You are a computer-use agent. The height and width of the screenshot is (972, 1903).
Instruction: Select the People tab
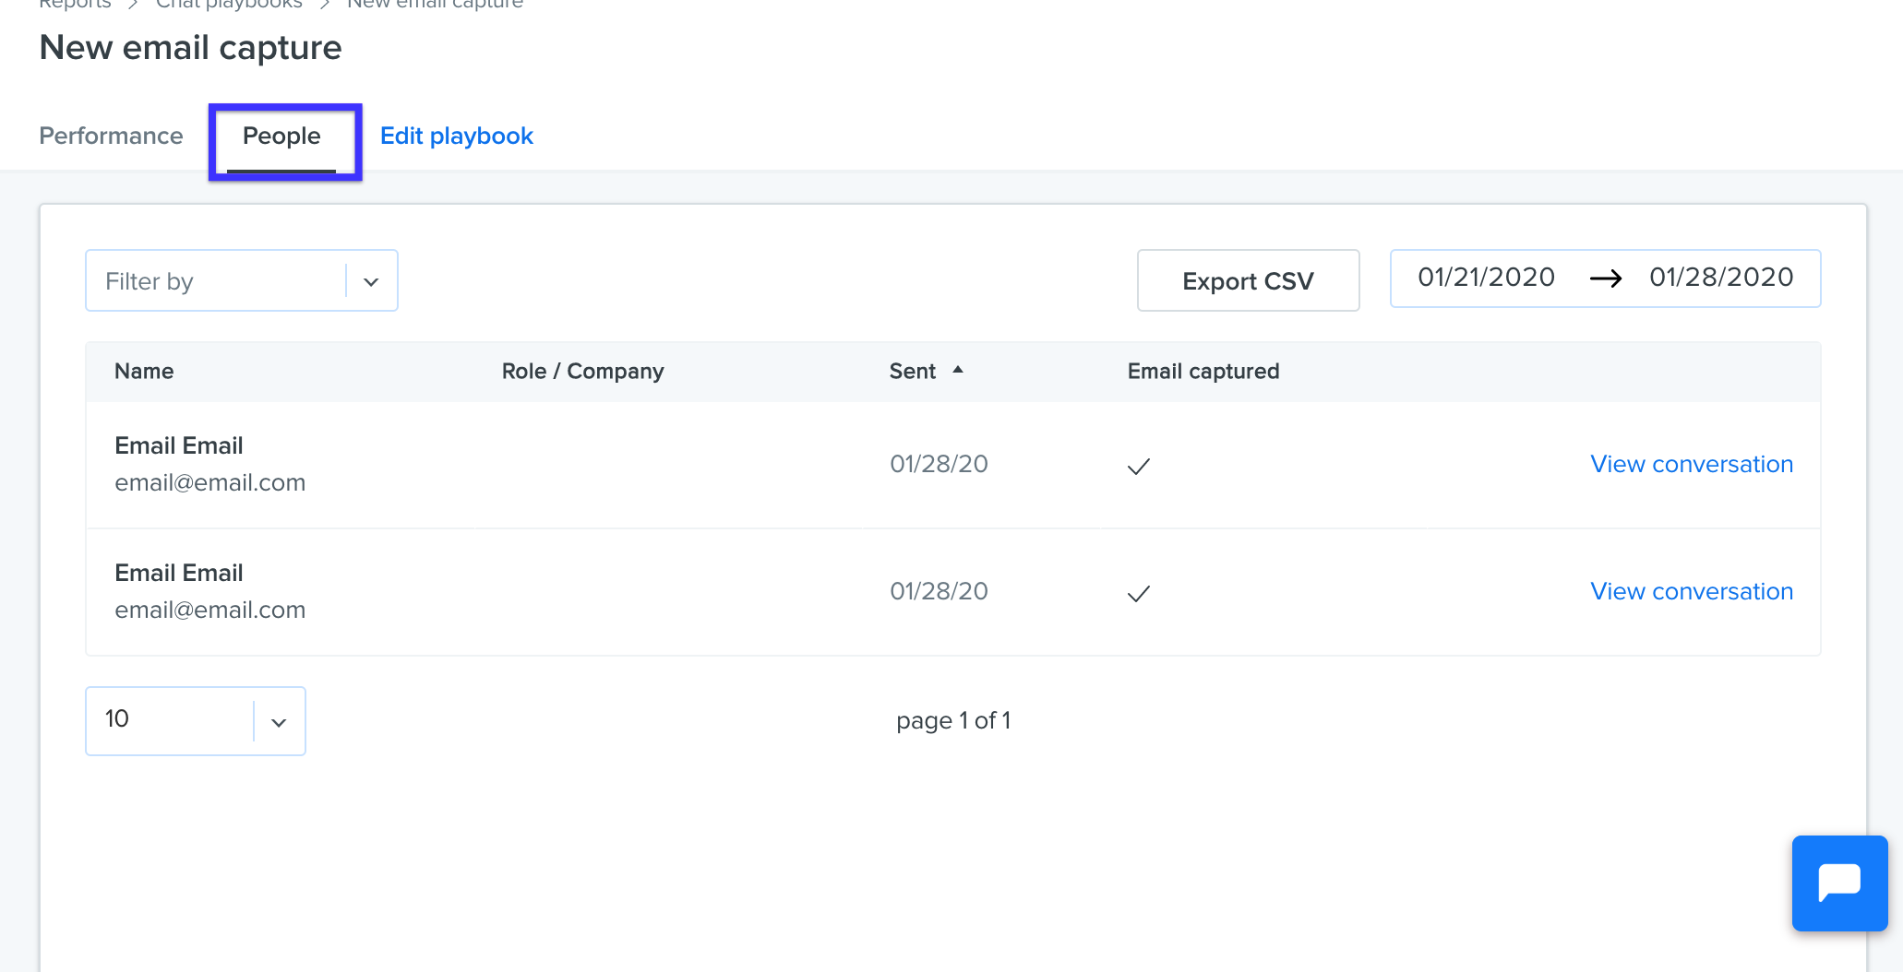(281, 136)
